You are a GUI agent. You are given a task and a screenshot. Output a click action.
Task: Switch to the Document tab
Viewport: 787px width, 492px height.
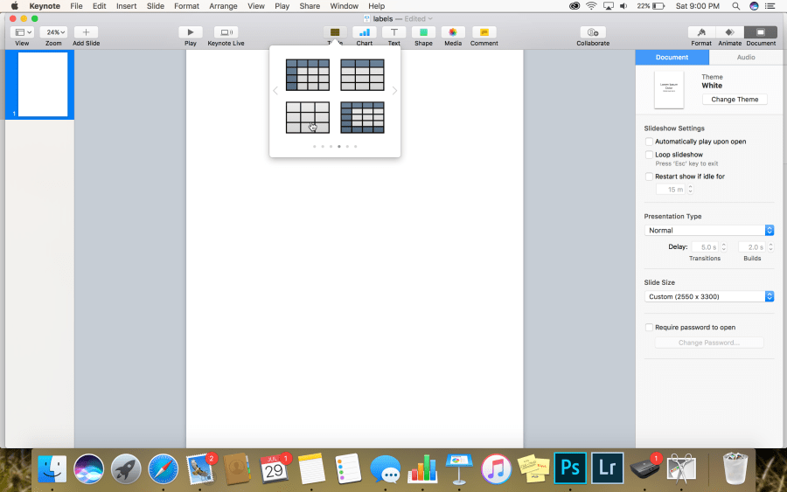[672, 57]
